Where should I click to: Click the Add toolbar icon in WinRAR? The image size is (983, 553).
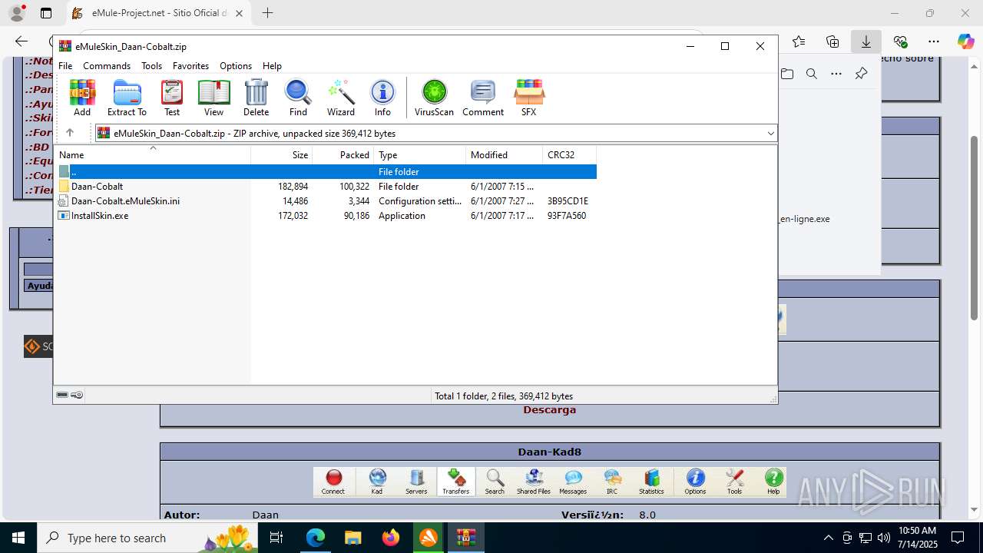[x=82, y=98]
